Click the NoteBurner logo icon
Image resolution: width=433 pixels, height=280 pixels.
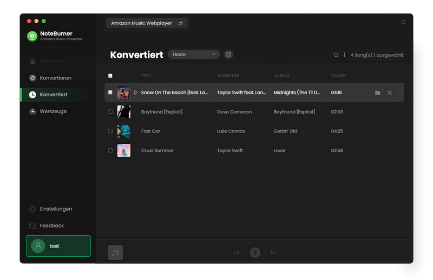coord(32,36)
